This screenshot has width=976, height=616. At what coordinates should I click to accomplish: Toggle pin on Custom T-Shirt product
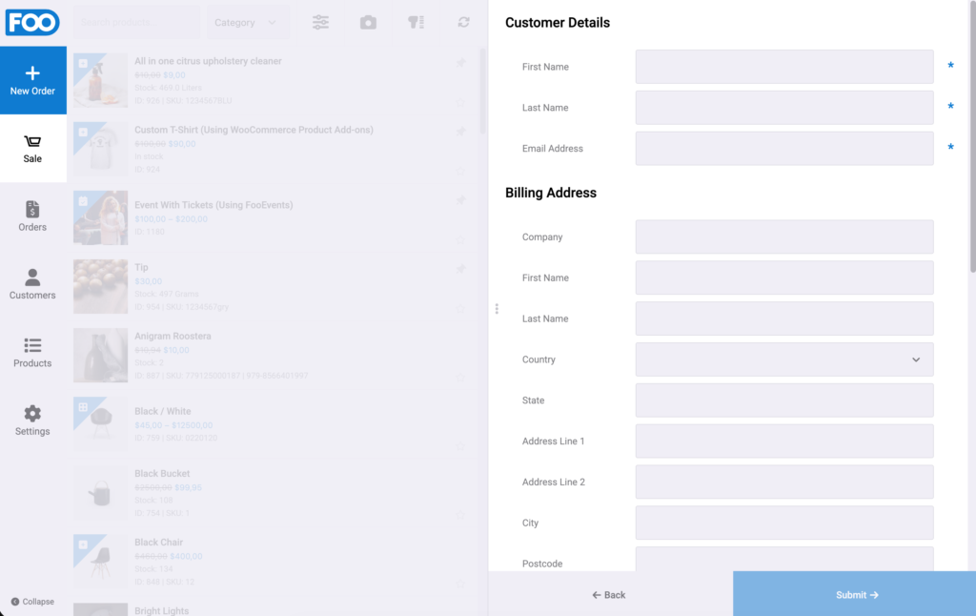[460, 132]
